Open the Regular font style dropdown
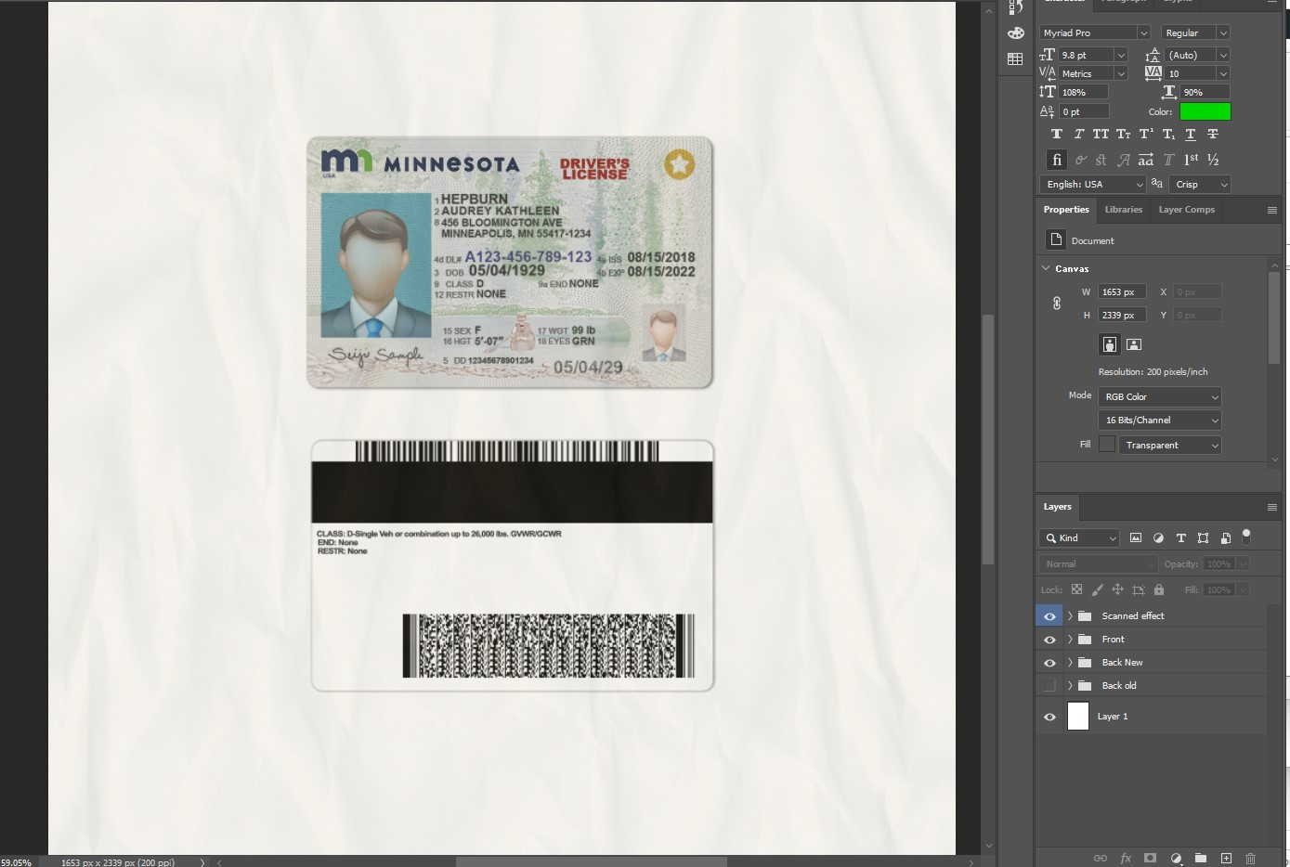The width and height of the screenshot is (1290, 867). coord(1223,32)
